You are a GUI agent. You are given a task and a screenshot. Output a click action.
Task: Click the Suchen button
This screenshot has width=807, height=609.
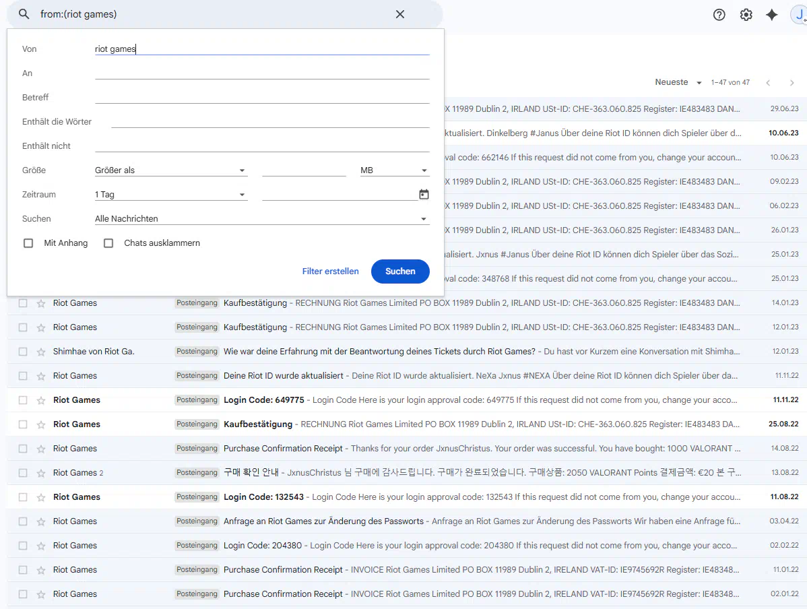[x=400, y=271]
